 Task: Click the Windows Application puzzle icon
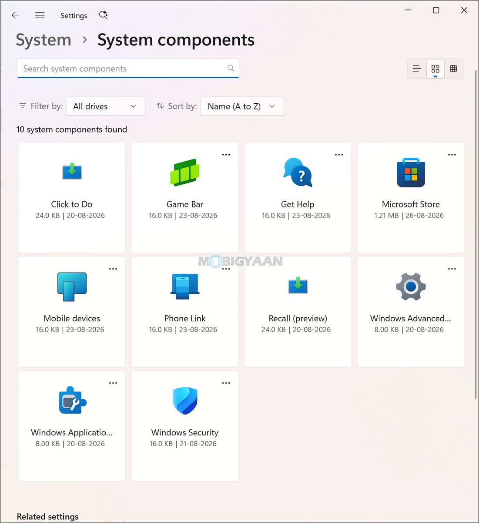point(73,400)
